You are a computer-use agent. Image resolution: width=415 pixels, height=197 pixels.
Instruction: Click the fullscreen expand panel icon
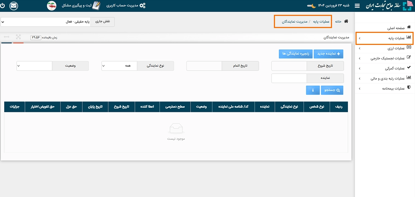click(18, 37)
